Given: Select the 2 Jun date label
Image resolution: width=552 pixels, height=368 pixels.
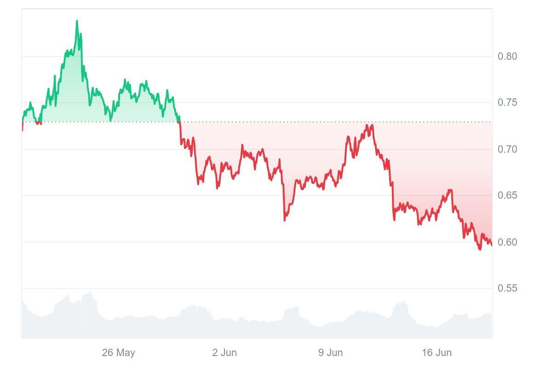Looking at the screenshot, I should point(224,353).
